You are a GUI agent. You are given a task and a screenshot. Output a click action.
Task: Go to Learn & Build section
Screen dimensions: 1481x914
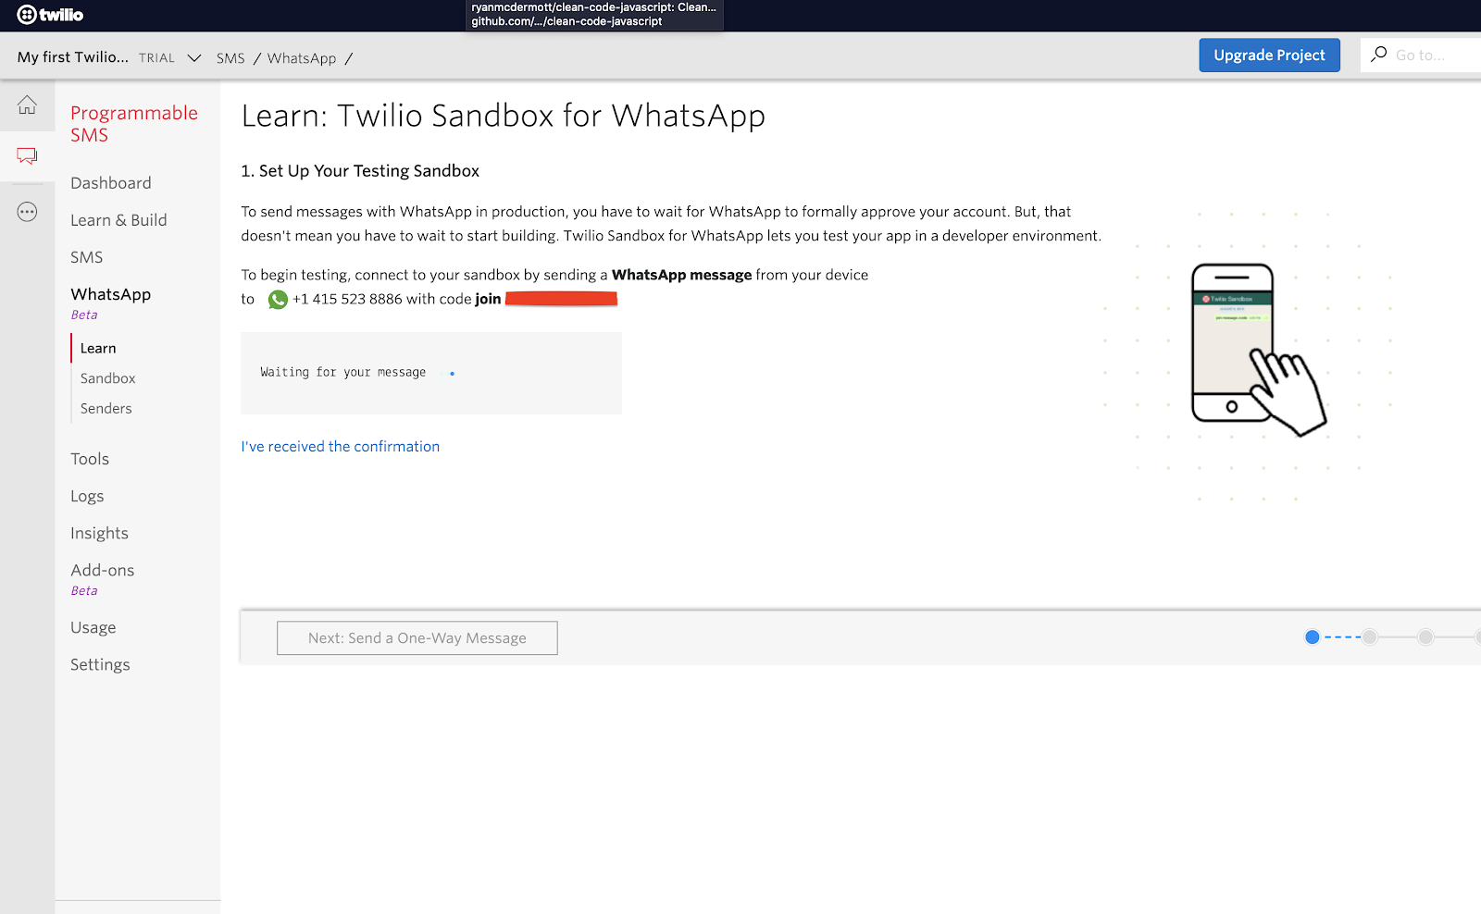click(118, 220)
